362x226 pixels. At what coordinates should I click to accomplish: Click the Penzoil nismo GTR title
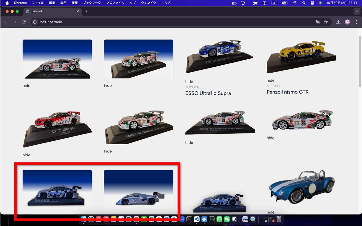tap(288, 92)
